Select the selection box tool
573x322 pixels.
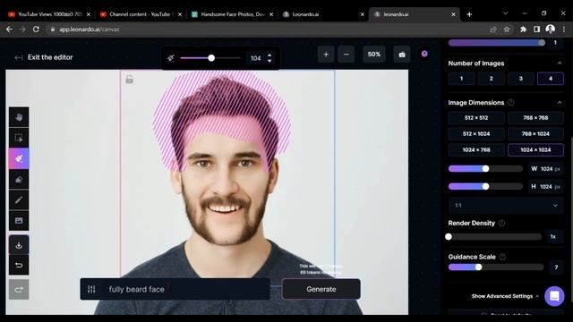point(19,138)
